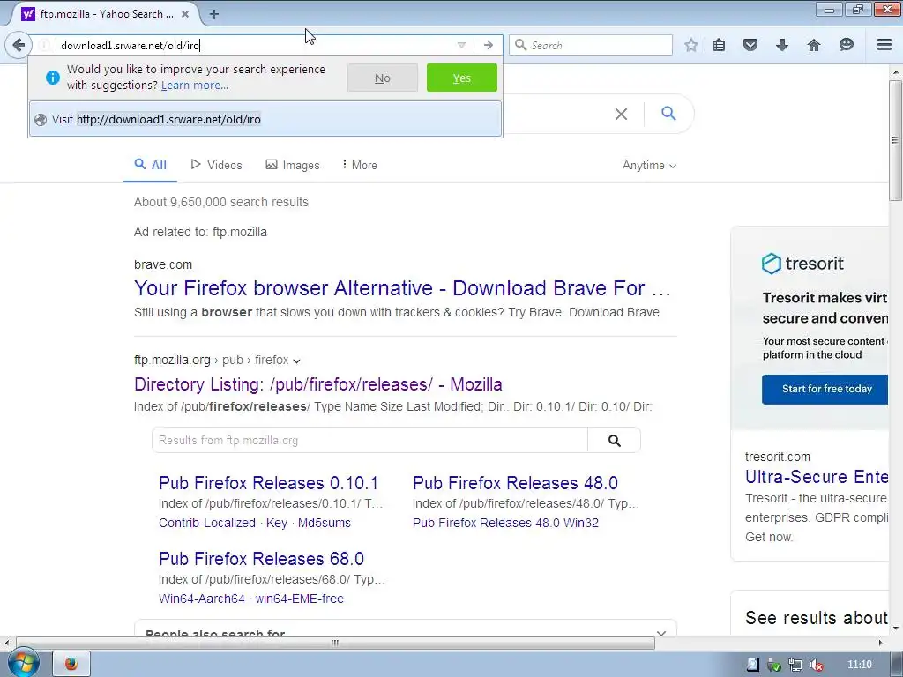Open Pub Firefox Releases 0.10.1 link
903x677 pixels.
[268, 483]
